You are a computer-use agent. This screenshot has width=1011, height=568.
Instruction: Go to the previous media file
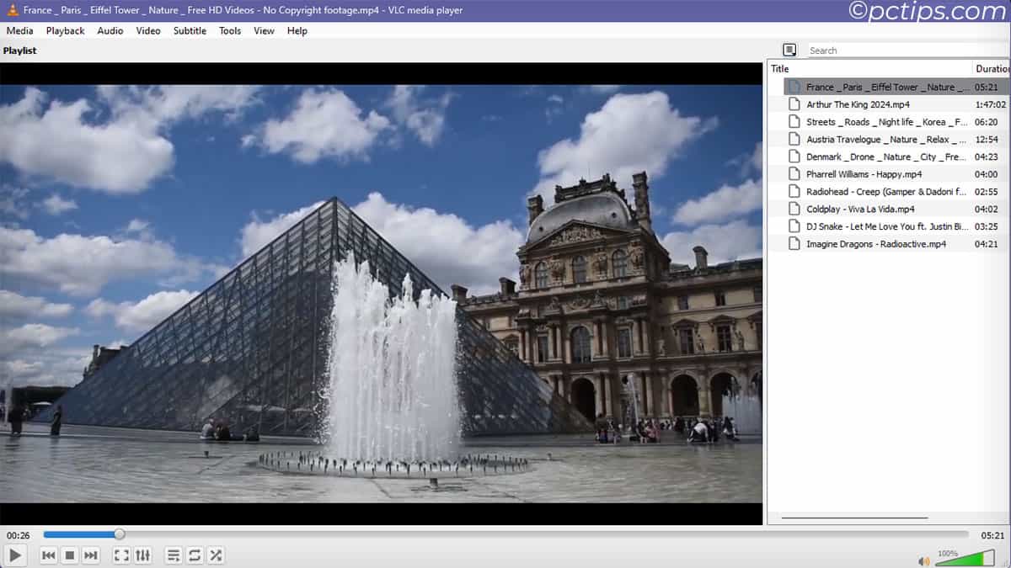pos(48,555)
